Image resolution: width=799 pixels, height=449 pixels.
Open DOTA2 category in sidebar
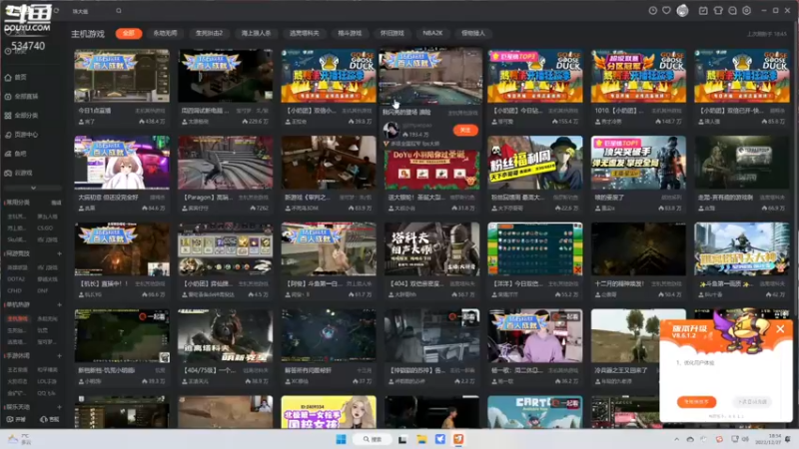pyautogui.click(x=16, y=279)
